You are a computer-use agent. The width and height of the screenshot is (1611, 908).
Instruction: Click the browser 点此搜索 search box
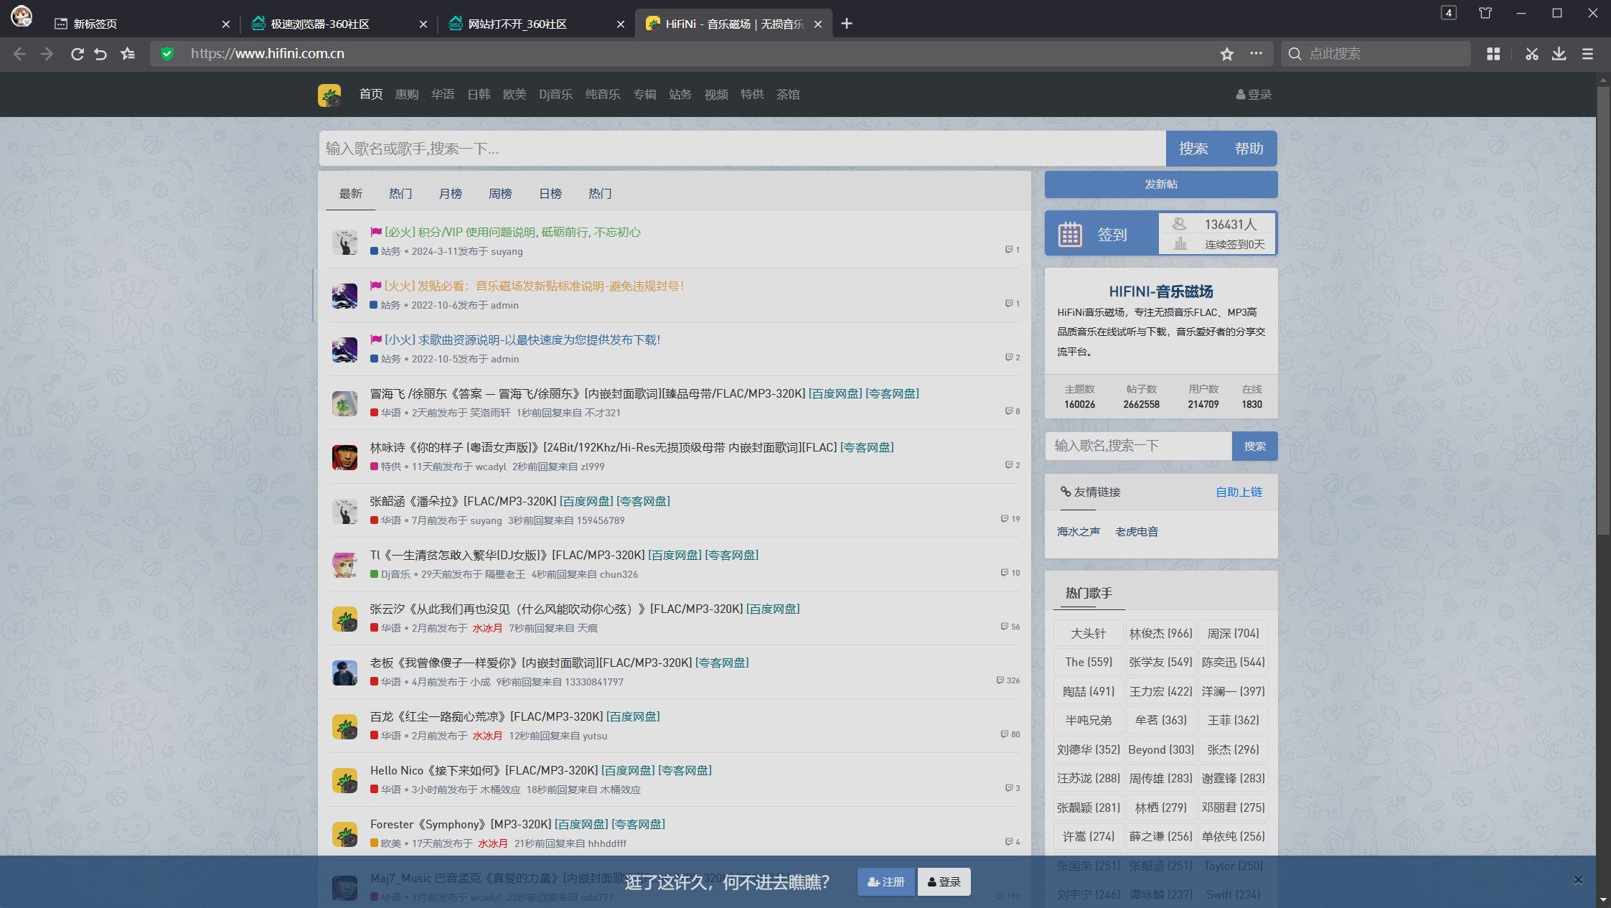pyautogui.click(x=1376, y=54)
